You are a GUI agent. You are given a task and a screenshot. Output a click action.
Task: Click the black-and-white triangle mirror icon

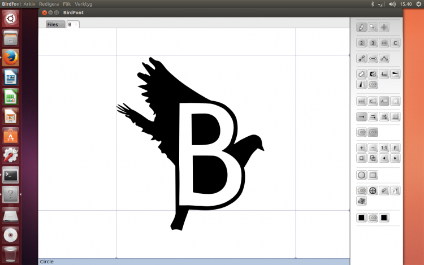pyautogui.click(x=361, y=84)
